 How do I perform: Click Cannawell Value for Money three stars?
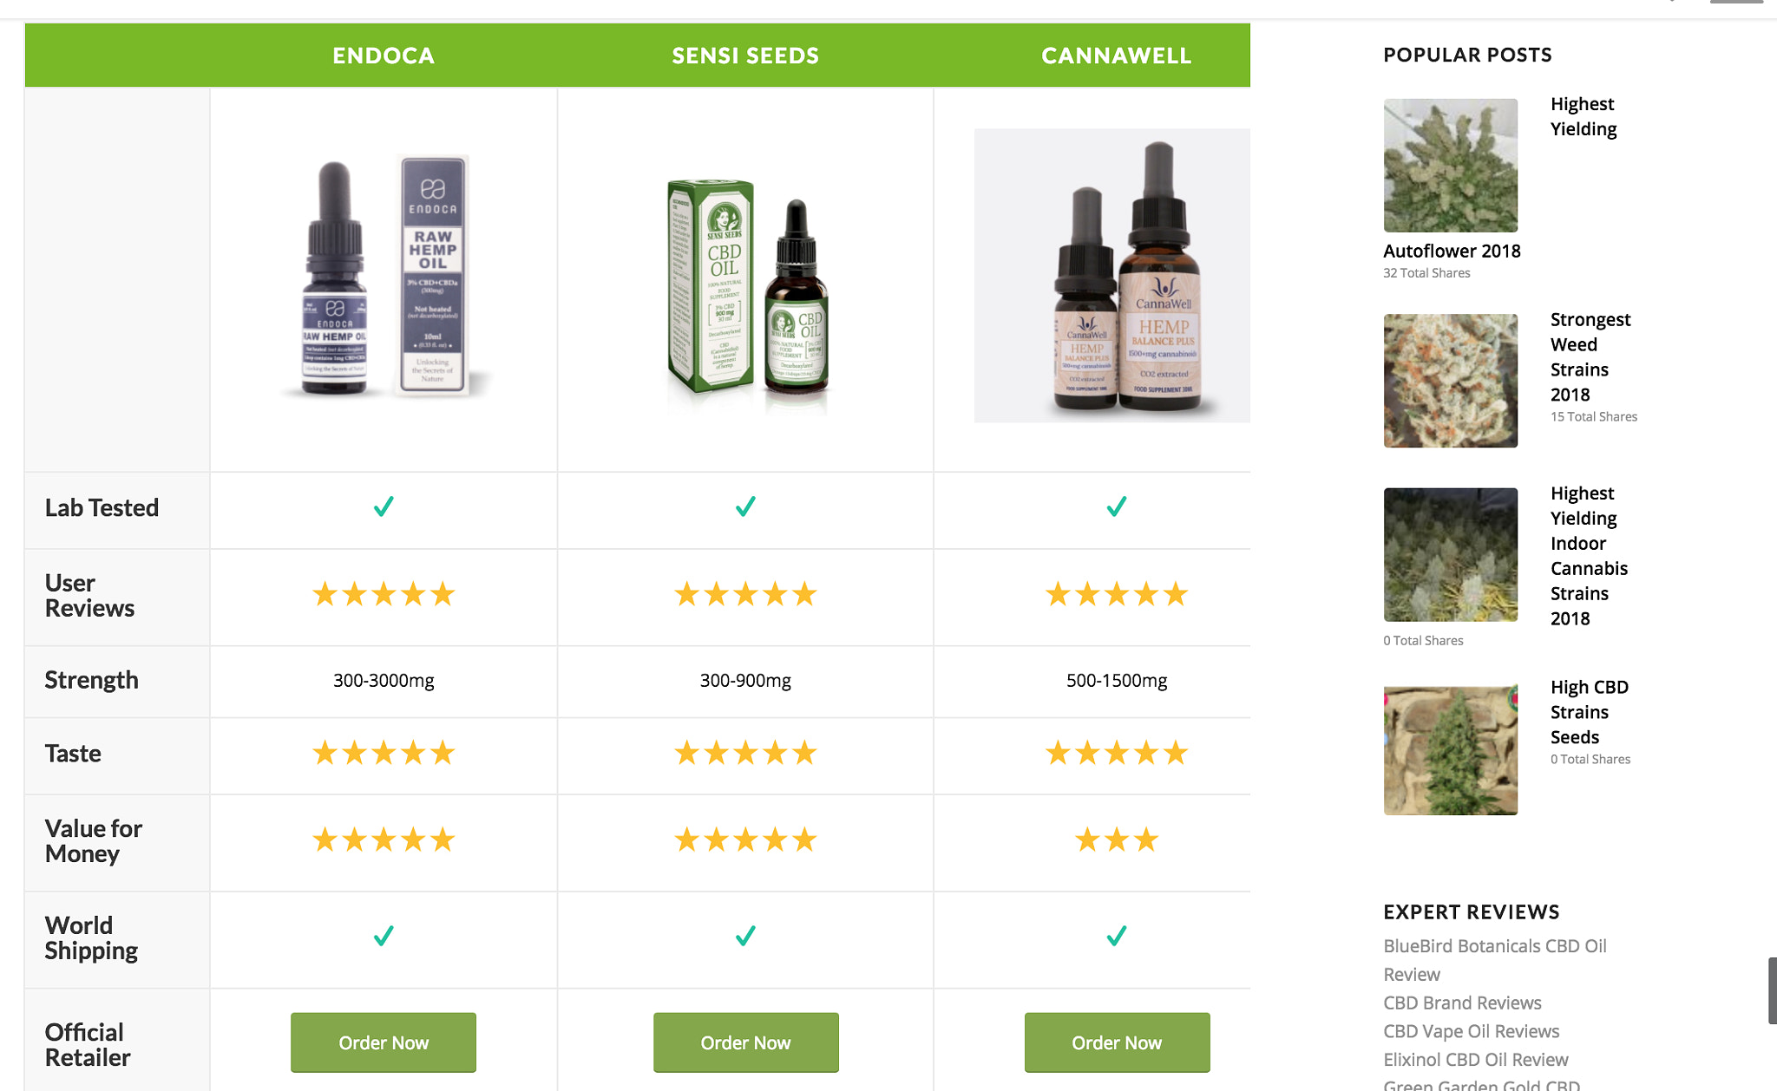1117,839
